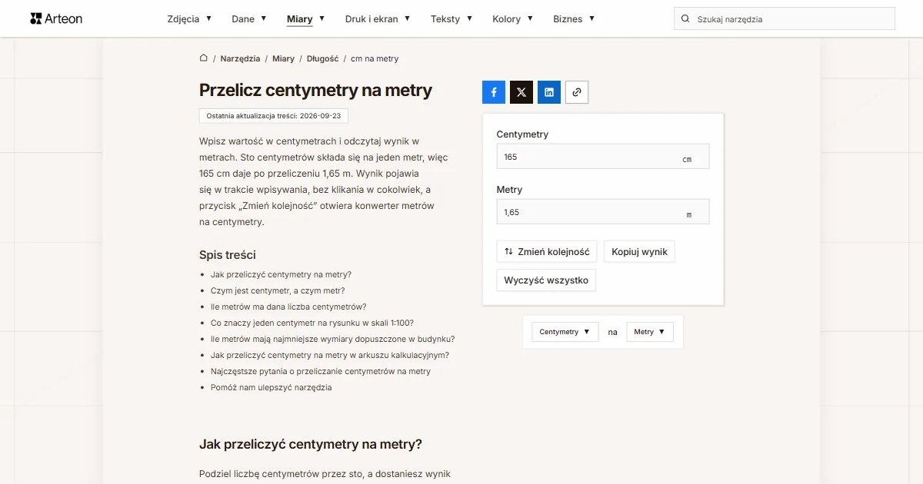
Task: Open 'Ile metrów mają najmniejsze wymiary' link
Action: 332,339
